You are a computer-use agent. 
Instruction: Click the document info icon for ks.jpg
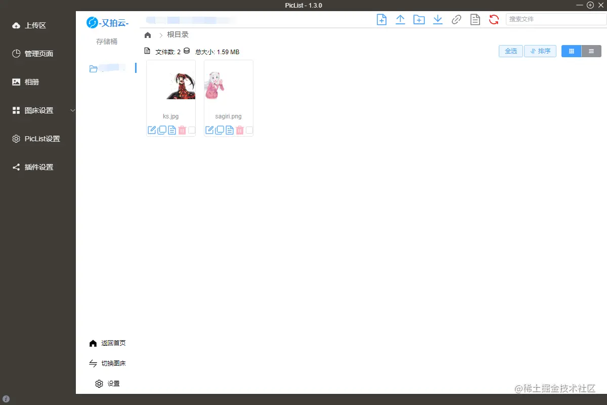tap(172, 130)
